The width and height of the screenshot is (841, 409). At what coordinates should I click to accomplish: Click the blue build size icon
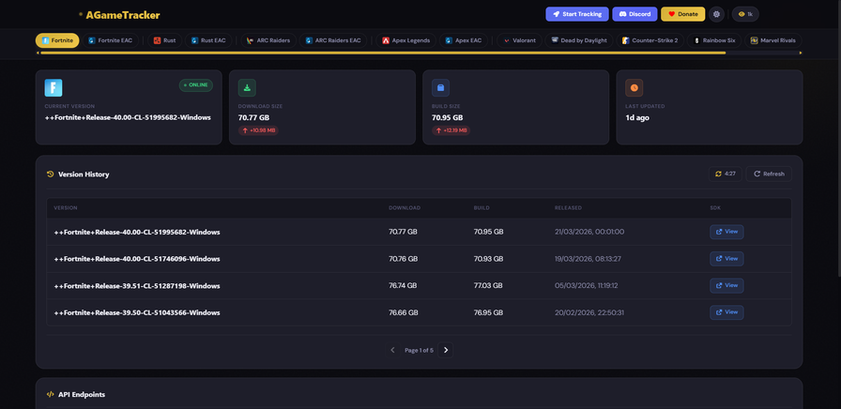(x=440, y=88)
